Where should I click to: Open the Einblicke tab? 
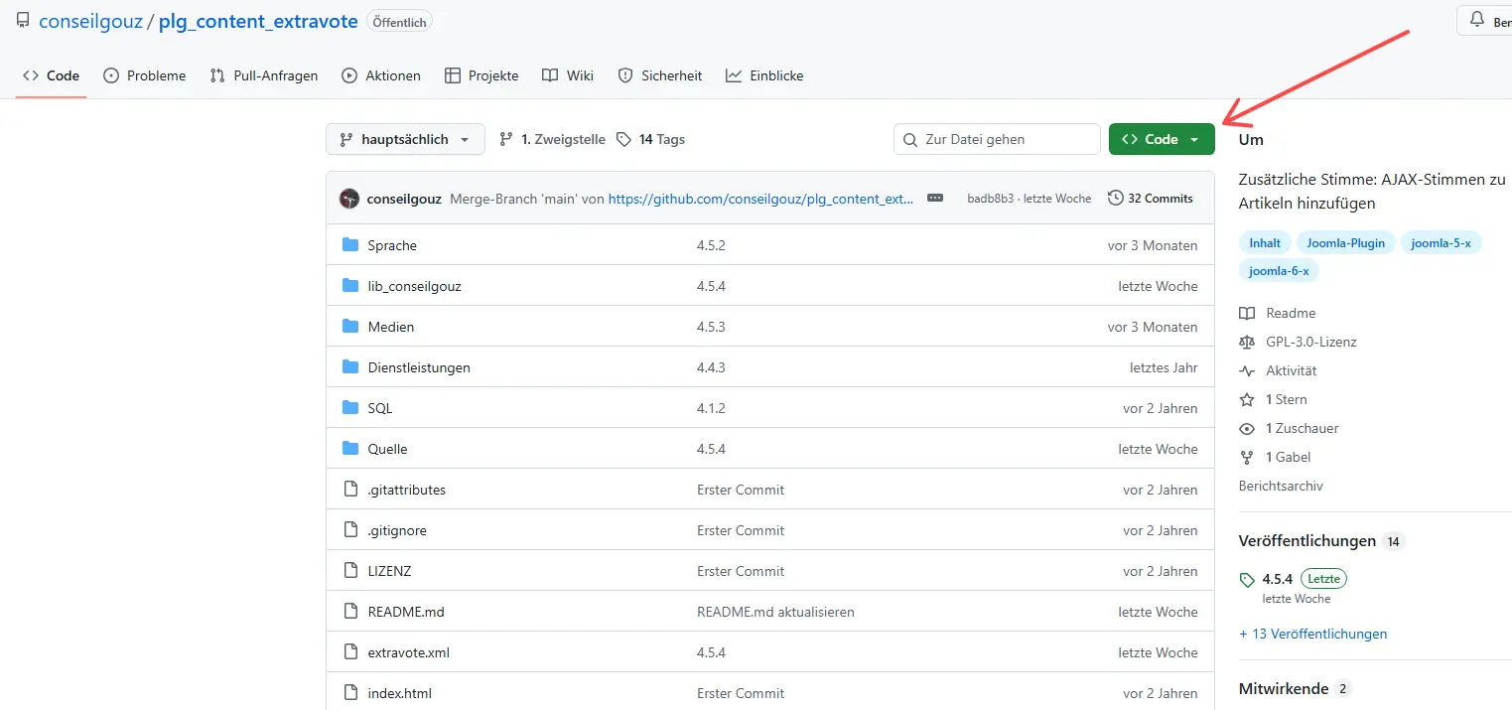point(764,75)
